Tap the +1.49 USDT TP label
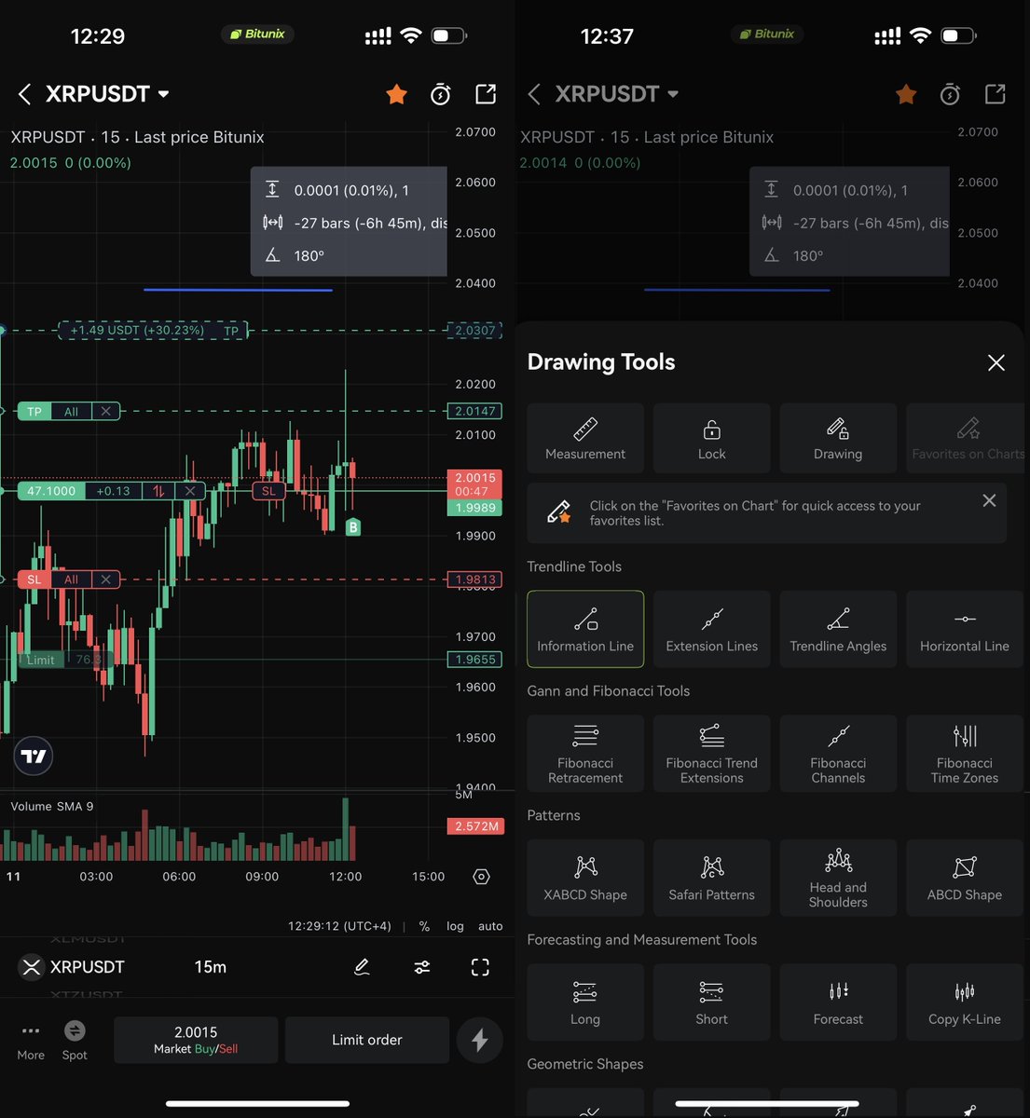Screen dimensions: 1030x1118 click(154, 330)
